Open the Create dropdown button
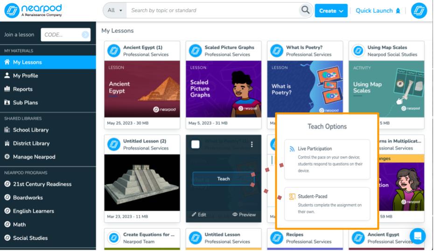434x251 pixels. (x=331, y=11)
